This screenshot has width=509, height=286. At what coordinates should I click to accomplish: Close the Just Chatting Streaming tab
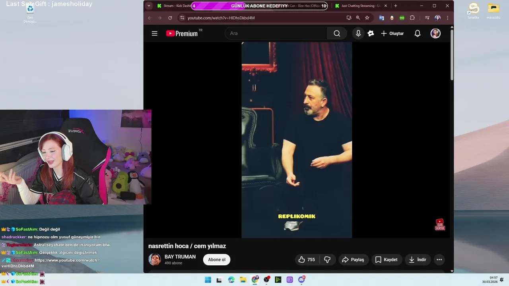click(386, 6)
